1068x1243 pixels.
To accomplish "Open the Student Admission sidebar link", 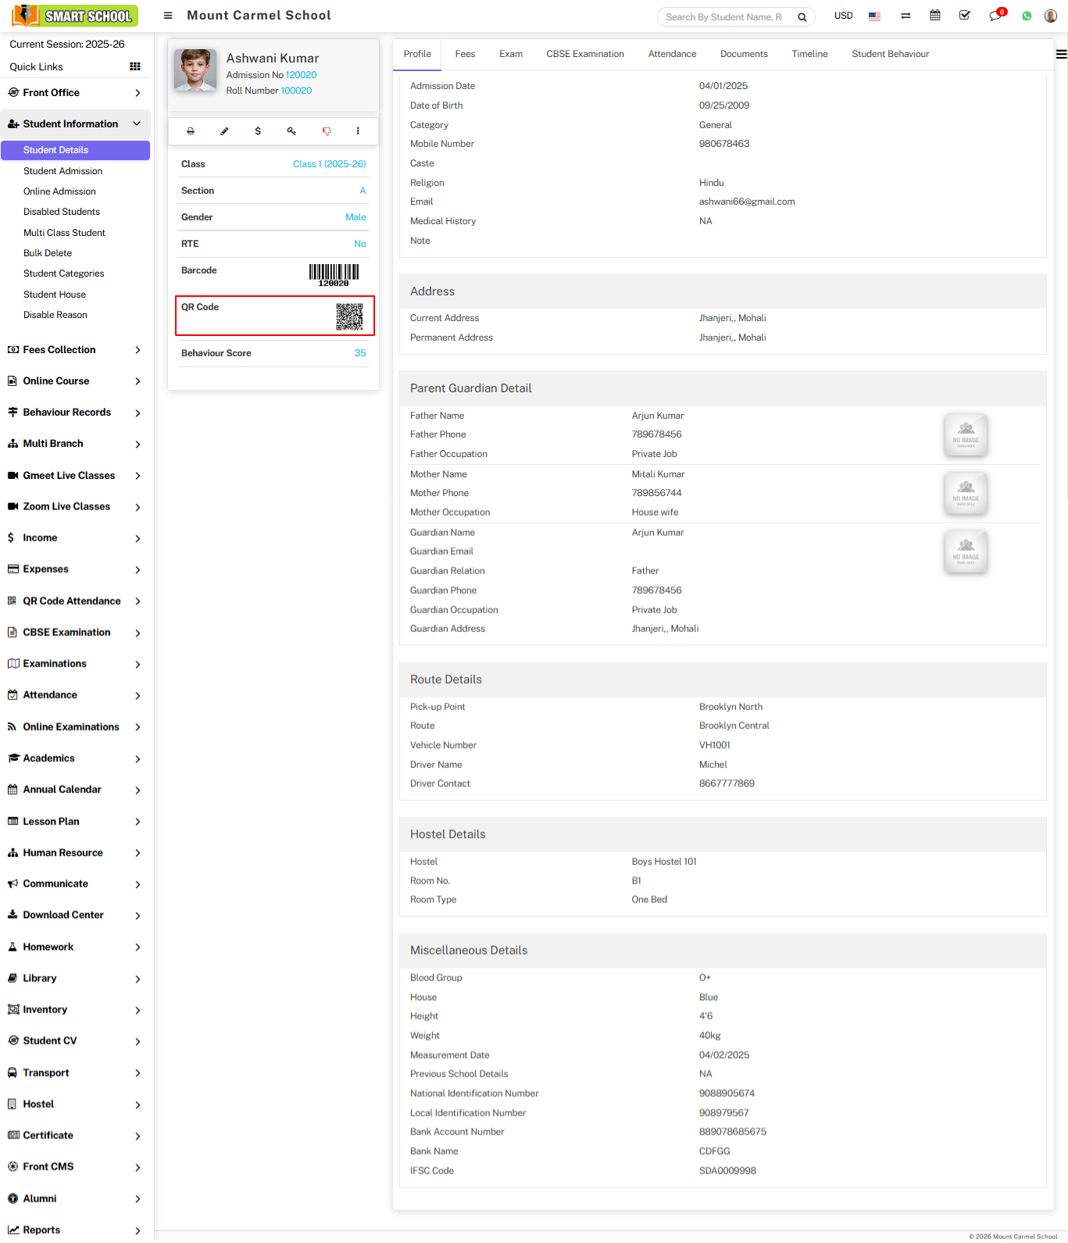I will 63,171.
